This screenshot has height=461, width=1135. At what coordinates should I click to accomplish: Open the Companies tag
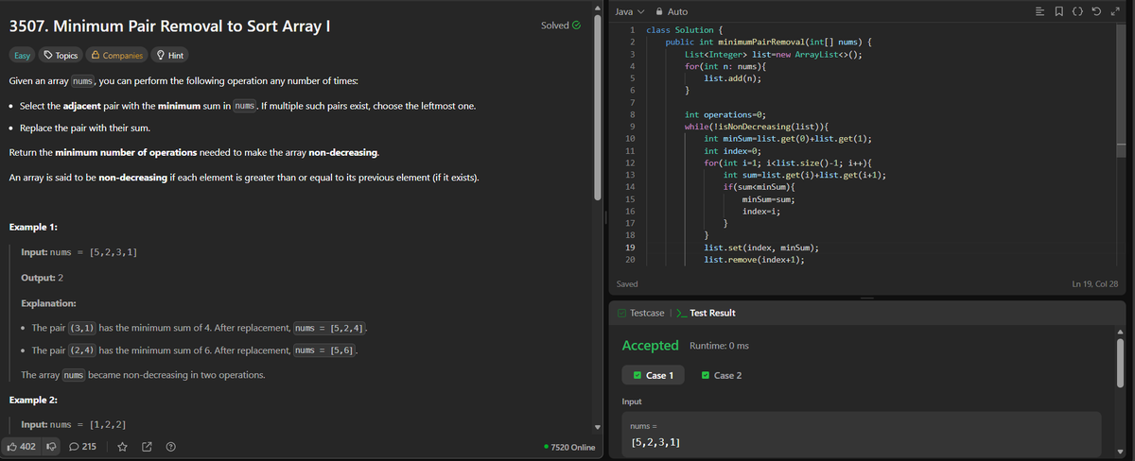click(x=115, y=56)
